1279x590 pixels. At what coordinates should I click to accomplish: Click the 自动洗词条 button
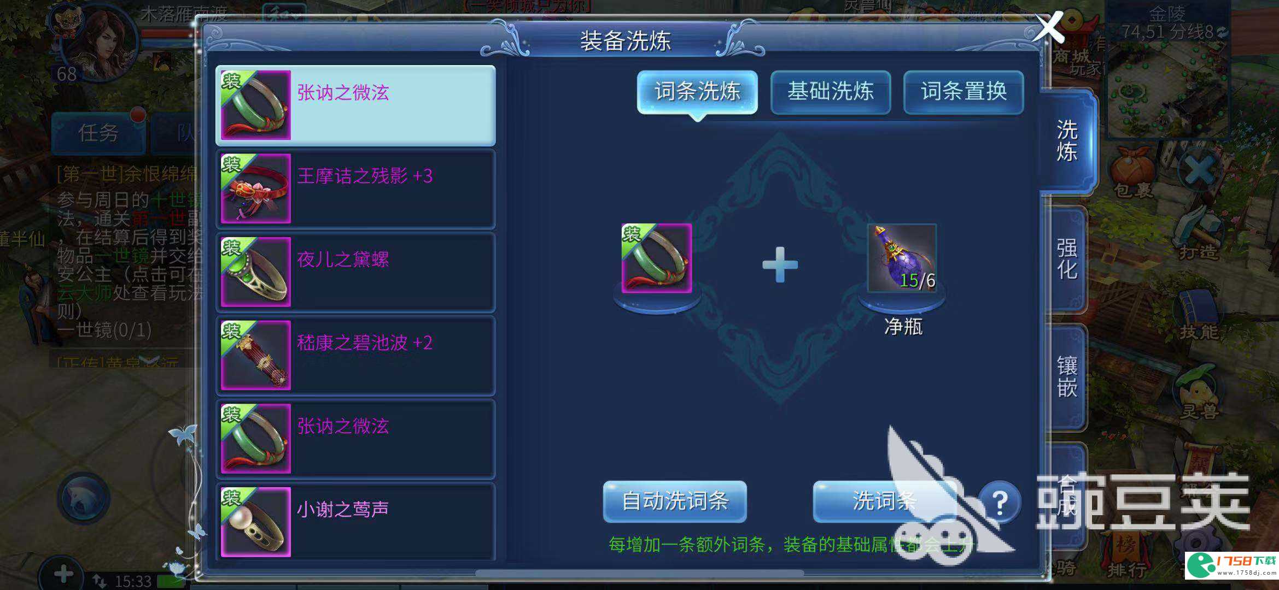click(675, 501)
